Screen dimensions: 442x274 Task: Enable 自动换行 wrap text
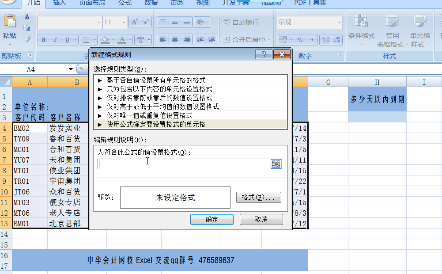[241, 22]
